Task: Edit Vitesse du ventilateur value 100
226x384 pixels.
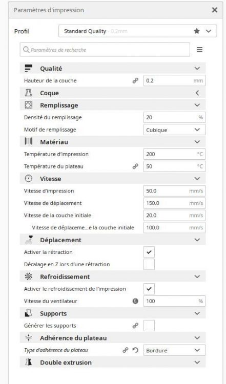Action: coord(174,301)
